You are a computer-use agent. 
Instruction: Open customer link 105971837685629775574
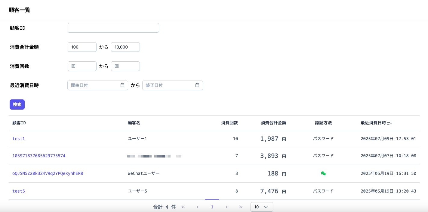click(39, 156)
